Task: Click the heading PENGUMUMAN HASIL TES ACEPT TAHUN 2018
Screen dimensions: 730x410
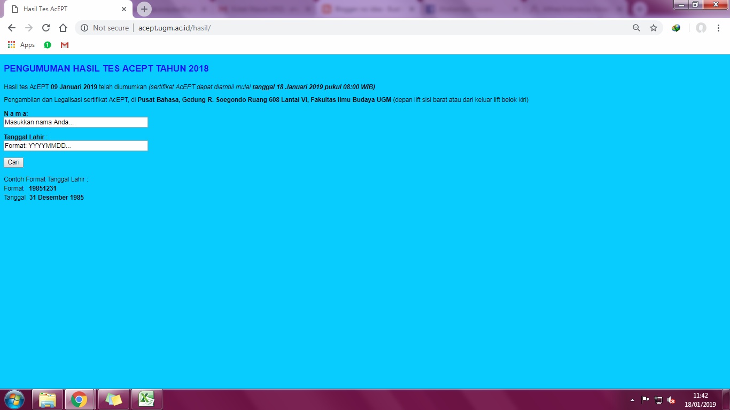Action: [x=106, y=68]
